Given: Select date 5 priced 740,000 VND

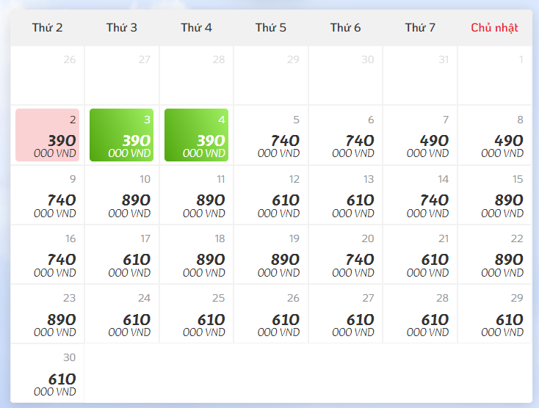Looking at the screenshot, I should (271, 135).
